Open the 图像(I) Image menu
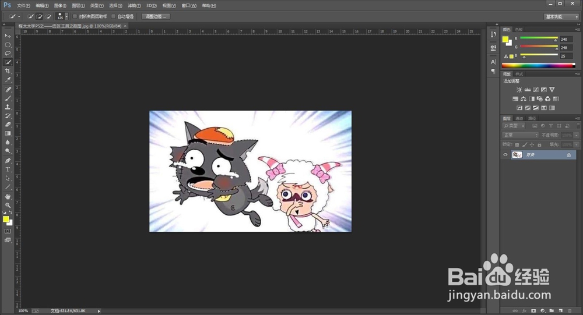The width and height of the screenshot is (583, 315). pyautogui.click(x=60, y=6)
